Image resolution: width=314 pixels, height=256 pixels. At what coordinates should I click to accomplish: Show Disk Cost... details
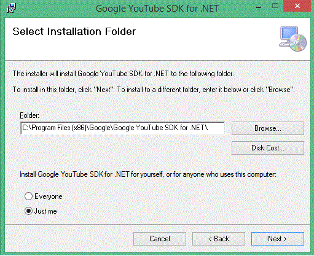point(268,148)
